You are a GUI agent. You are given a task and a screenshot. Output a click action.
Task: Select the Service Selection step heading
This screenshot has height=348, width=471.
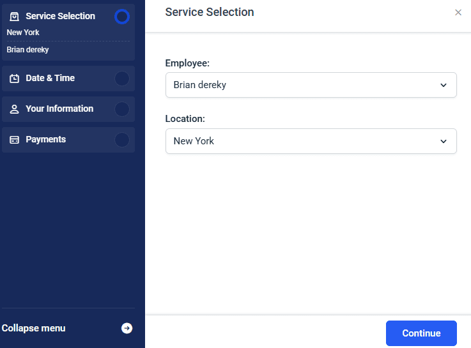coord(60,16)
